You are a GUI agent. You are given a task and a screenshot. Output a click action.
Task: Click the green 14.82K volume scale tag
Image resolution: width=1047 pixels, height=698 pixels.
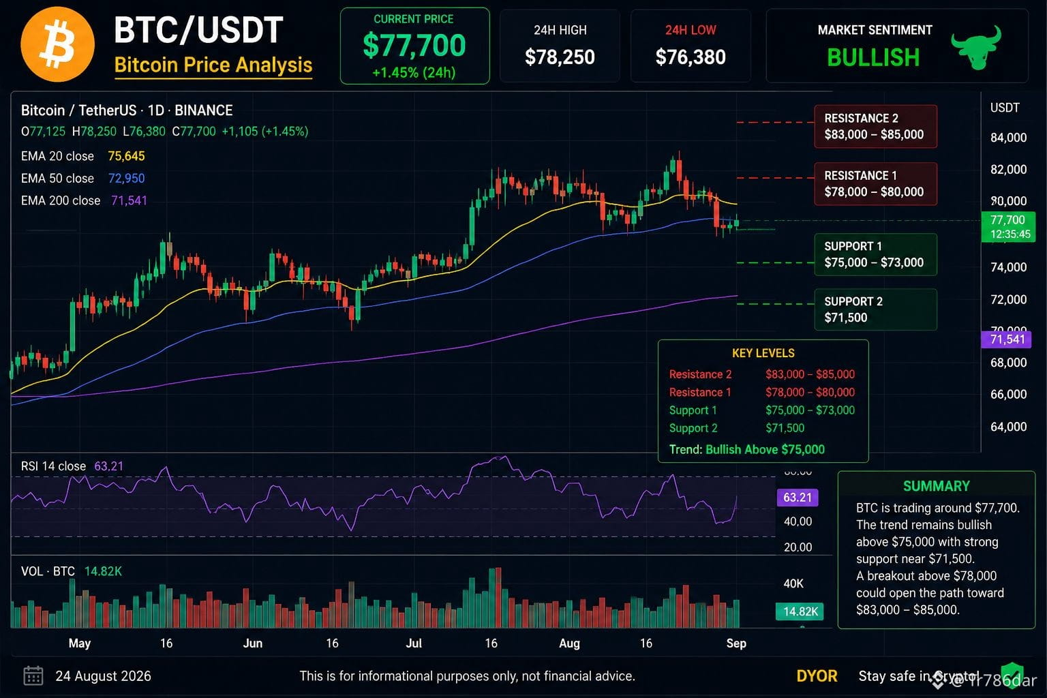coord(800,611)
